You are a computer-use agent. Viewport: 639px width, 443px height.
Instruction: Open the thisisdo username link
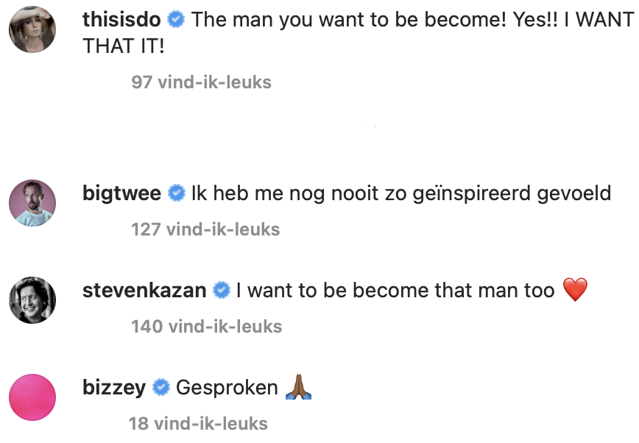tap(121, 20)
